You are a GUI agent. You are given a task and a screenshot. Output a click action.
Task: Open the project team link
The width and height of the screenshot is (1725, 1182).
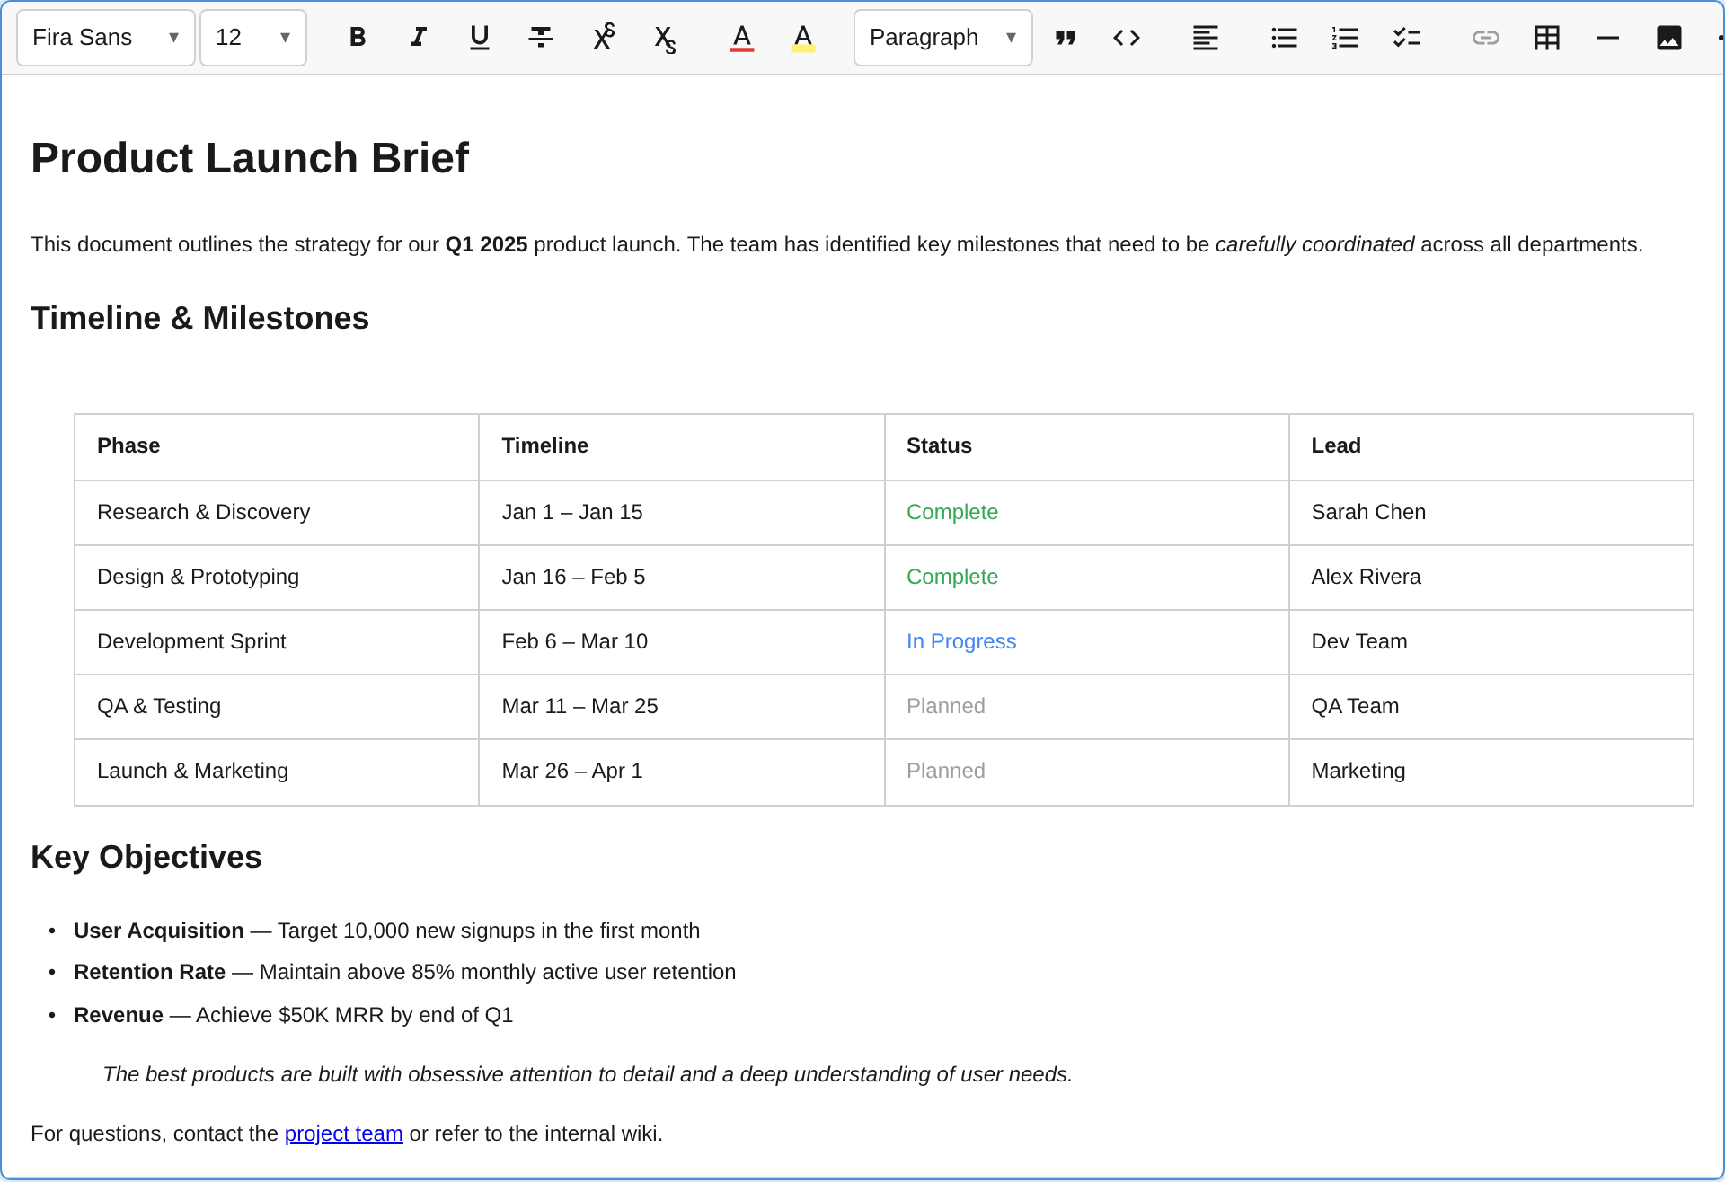tap(343, 1133)
